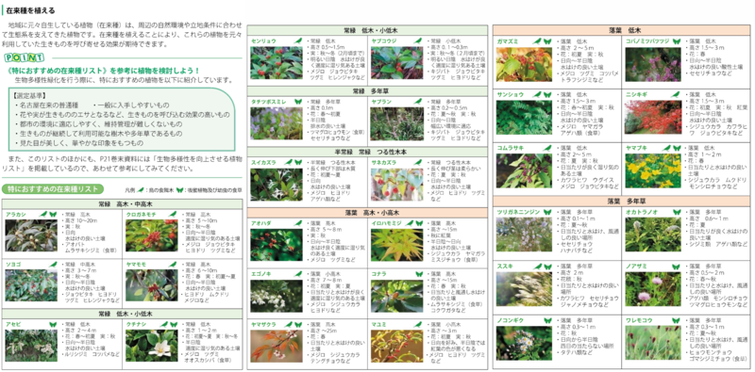This screenshot has height=372, width=755.
Task: Open the ススキ photo
Action: tap(525, 289)
